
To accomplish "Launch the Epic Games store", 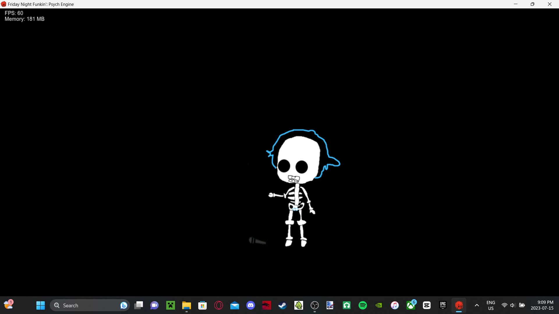I will 443,305.
